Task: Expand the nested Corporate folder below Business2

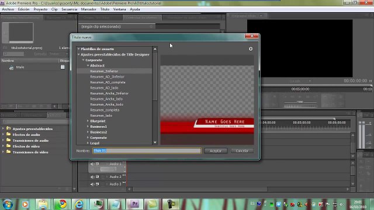Action: coord(88,138)
